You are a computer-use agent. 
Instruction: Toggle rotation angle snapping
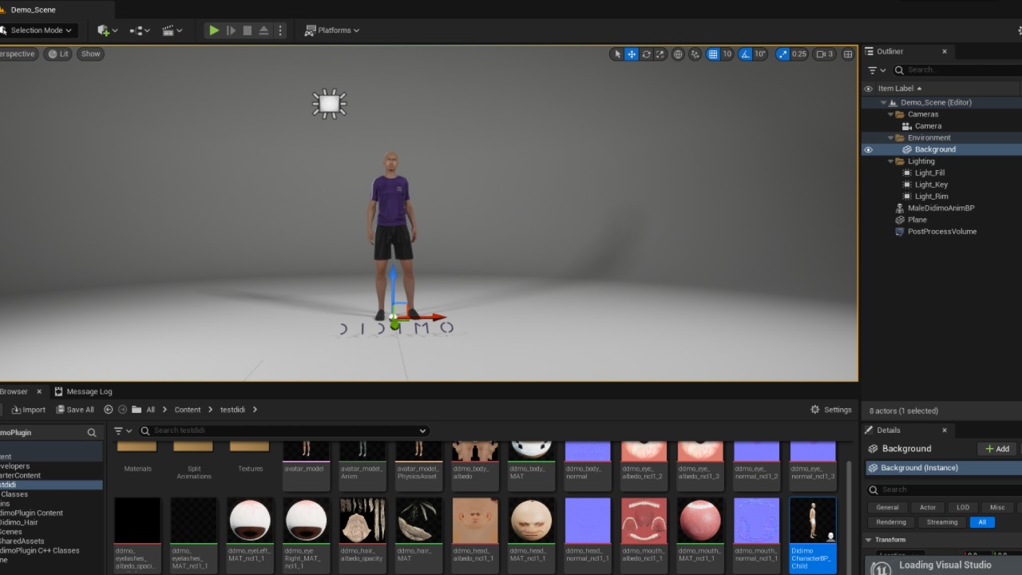(745, 54)
